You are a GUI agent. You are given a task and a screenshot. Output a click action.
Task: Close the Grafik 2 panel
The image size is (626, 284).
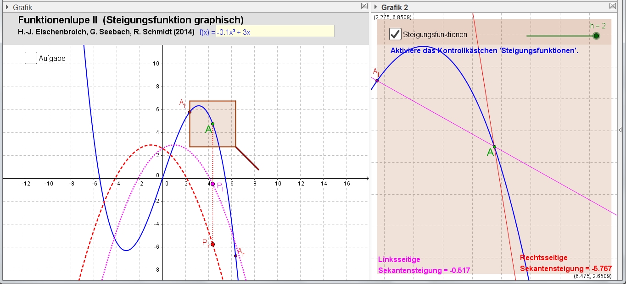(613, 6)
